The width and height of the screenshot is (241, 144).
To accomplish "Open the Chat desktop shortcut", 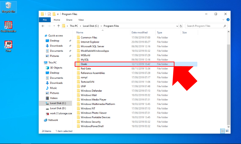I will [8, 46].
